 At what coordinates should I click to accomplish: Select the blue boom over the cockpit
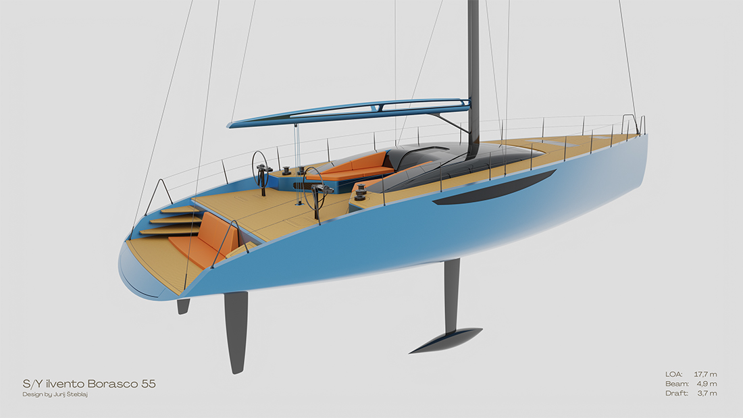coord(351,112)
